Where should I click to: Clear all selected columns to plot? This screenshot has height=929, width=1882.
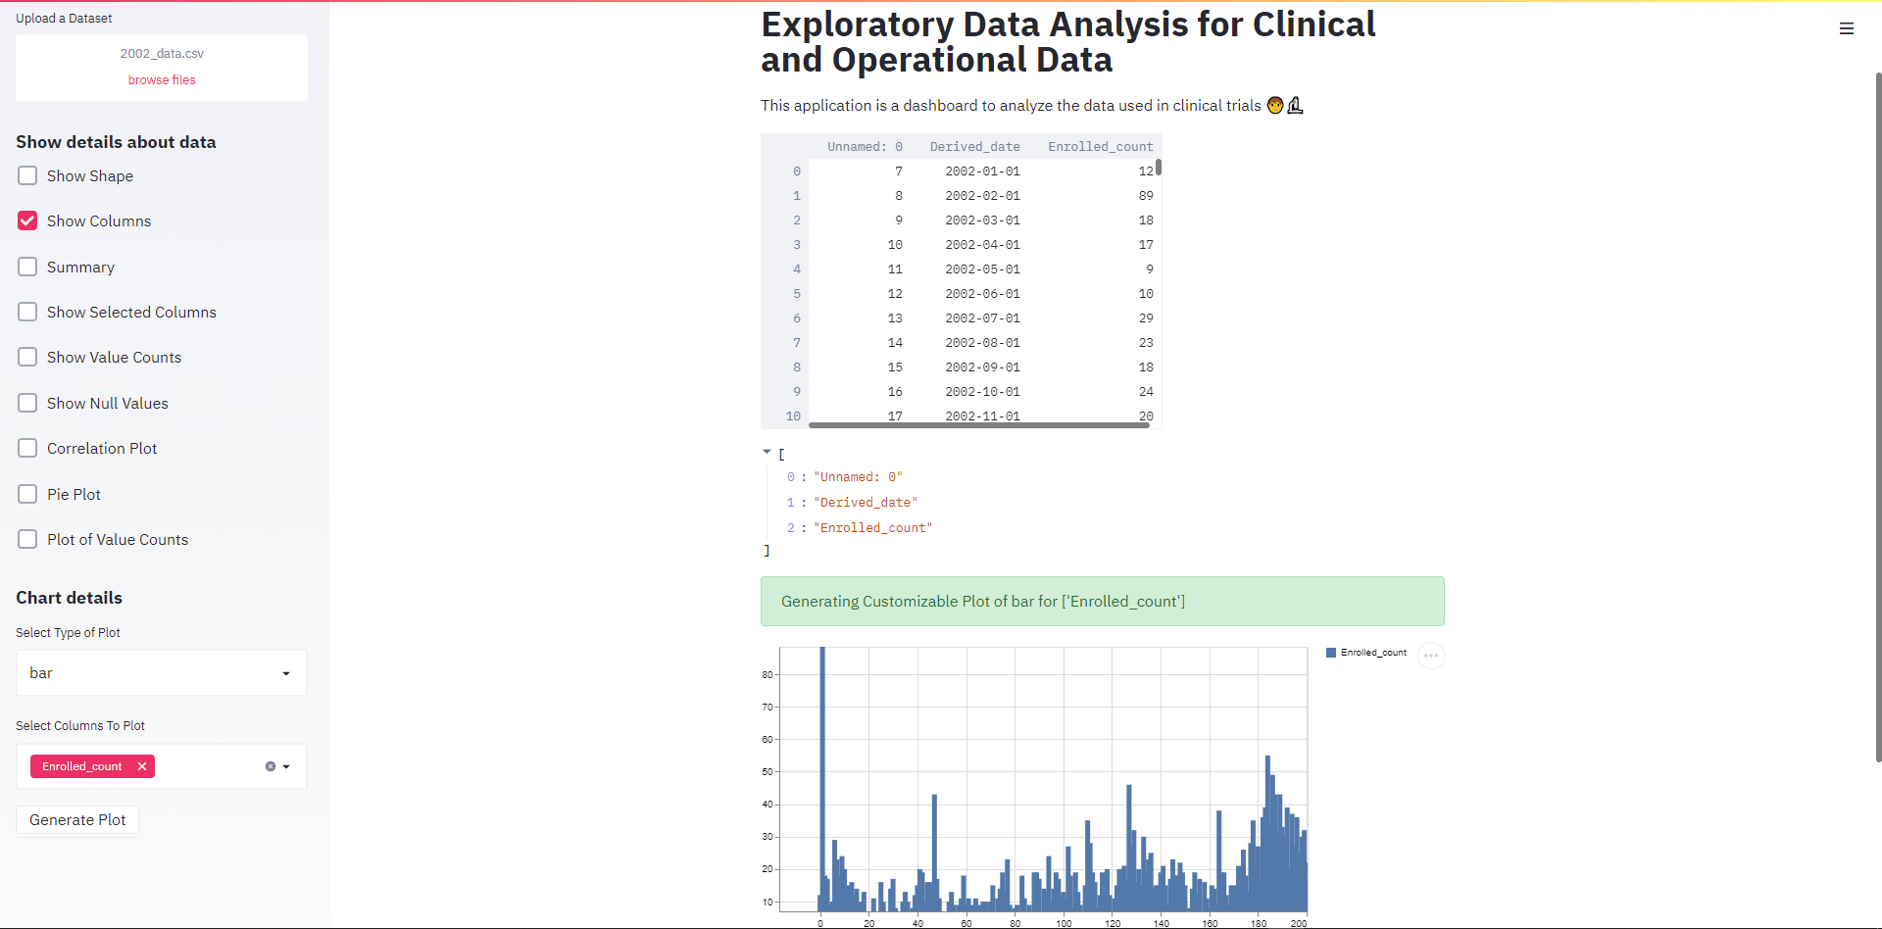point(271,766)
